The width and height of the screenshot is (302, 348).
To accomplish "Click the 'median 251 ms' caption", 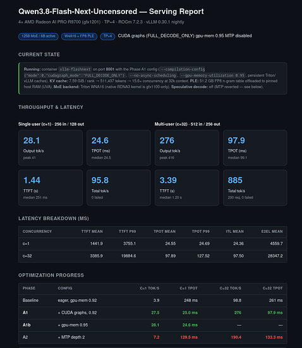I will [x=35, y=197].
